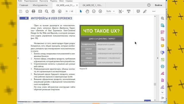Open the fit page options icon
Screen dimensions: 184x104
120,11
